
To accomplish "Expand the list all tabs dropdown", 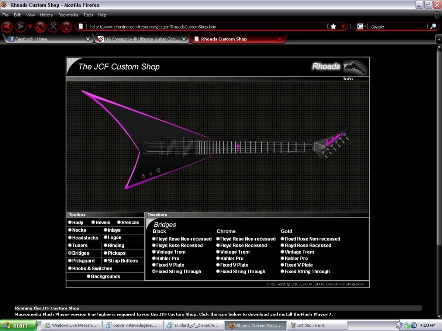I will point(439,39).
